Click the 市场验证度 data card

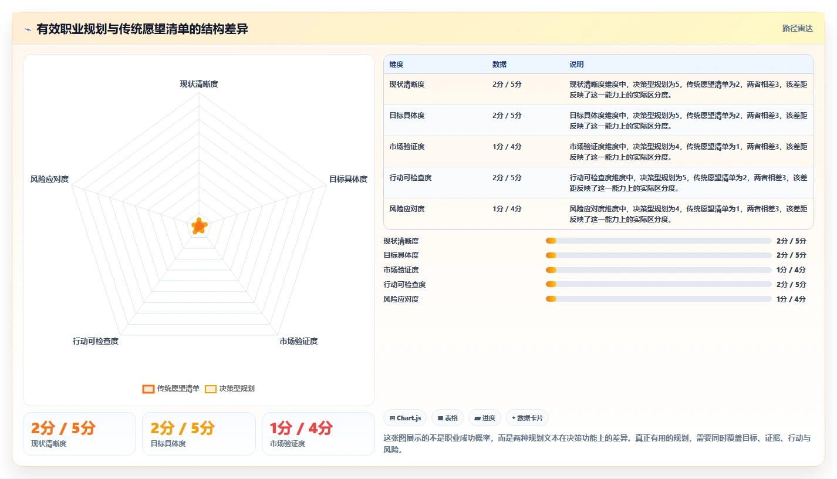pos(318,434)
